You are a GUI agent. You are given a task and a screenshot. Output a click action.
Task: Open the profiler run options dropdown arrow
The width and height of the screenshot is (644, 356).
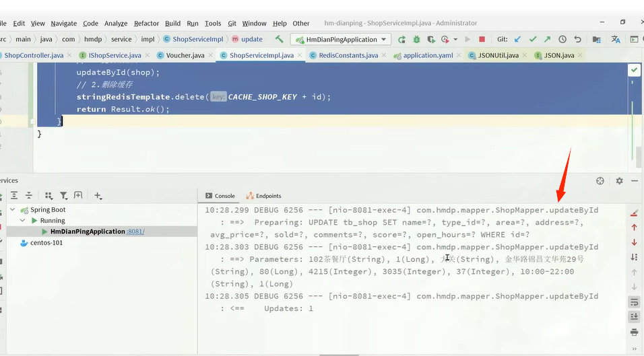point(455,40)
